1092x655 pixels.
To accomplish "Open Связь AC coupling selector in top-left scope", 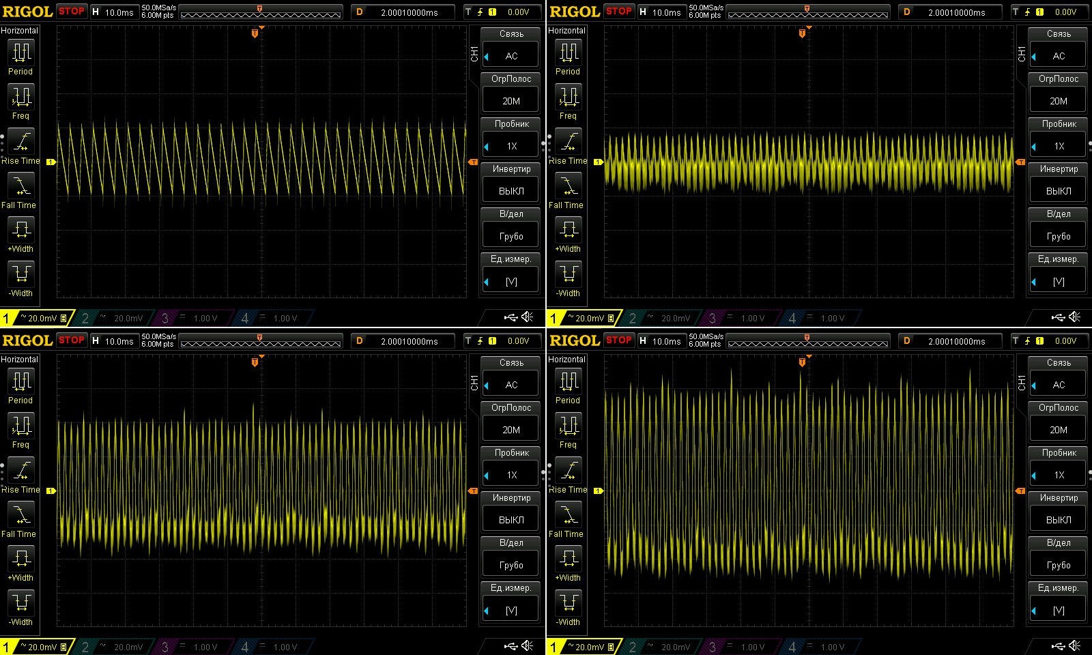I will click(x=511, y=56).
